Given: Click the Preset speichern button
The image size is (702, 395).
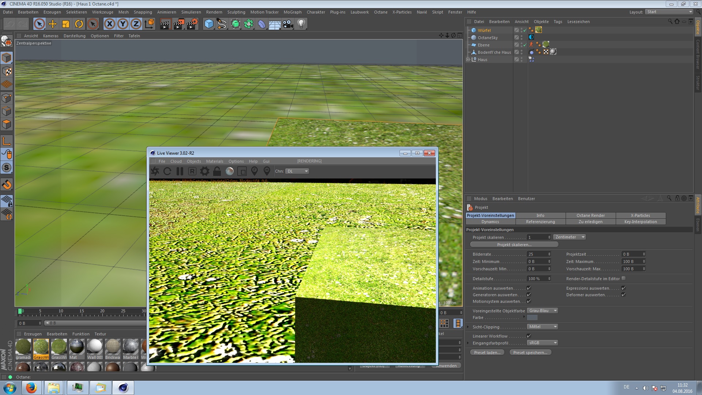Looking at the screenshot, I should point(530,353).
